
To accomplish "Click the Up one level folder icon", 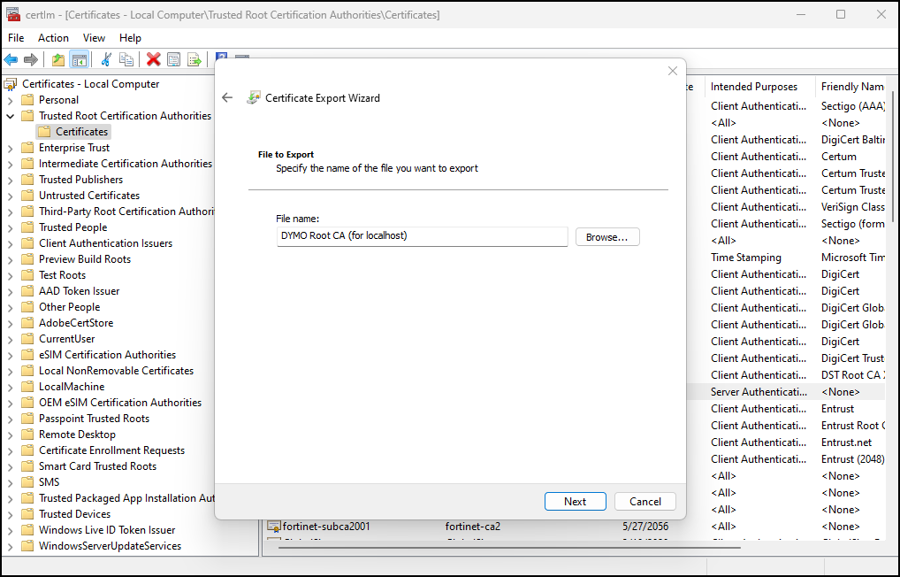I will (x=58, y=59).
